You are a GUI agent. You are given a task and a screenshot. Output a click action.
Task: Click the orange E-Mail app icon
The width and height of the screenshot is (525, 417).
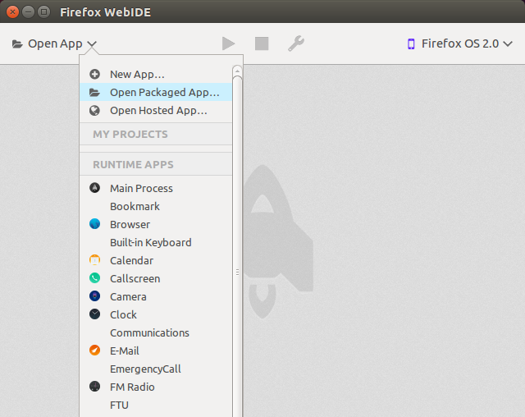pyautogui.click(x=95, y=351)
